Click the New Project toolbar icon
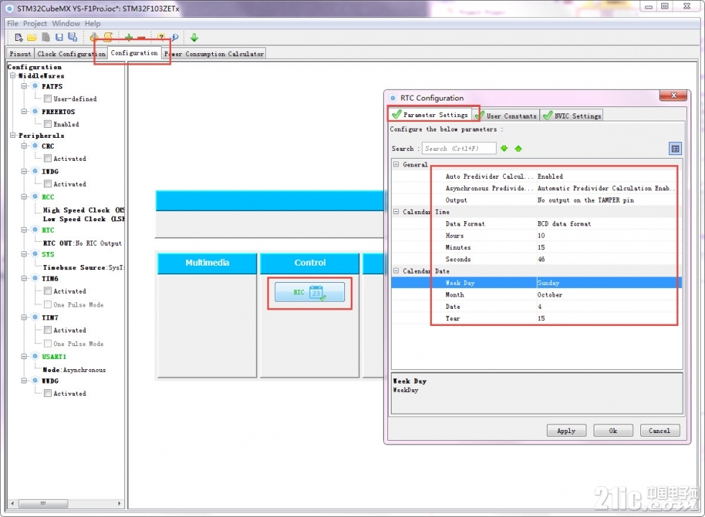 pyautogui.click(x=19, y=37)
